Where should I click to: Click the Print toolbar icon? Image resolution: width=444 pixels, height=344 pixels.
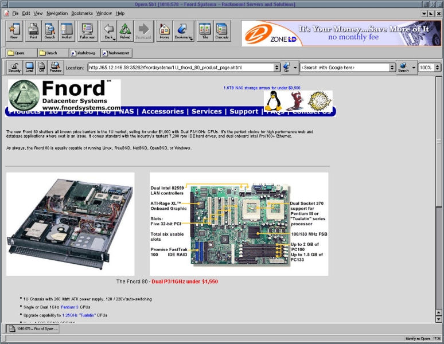[x=33, y=31]
